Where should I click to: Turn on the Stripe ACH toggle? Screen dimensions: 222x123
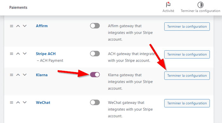click(x=95, y=54)
